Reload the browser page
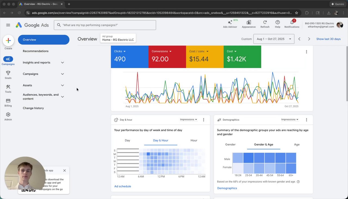348x199 pixels. tap(19, 13)
